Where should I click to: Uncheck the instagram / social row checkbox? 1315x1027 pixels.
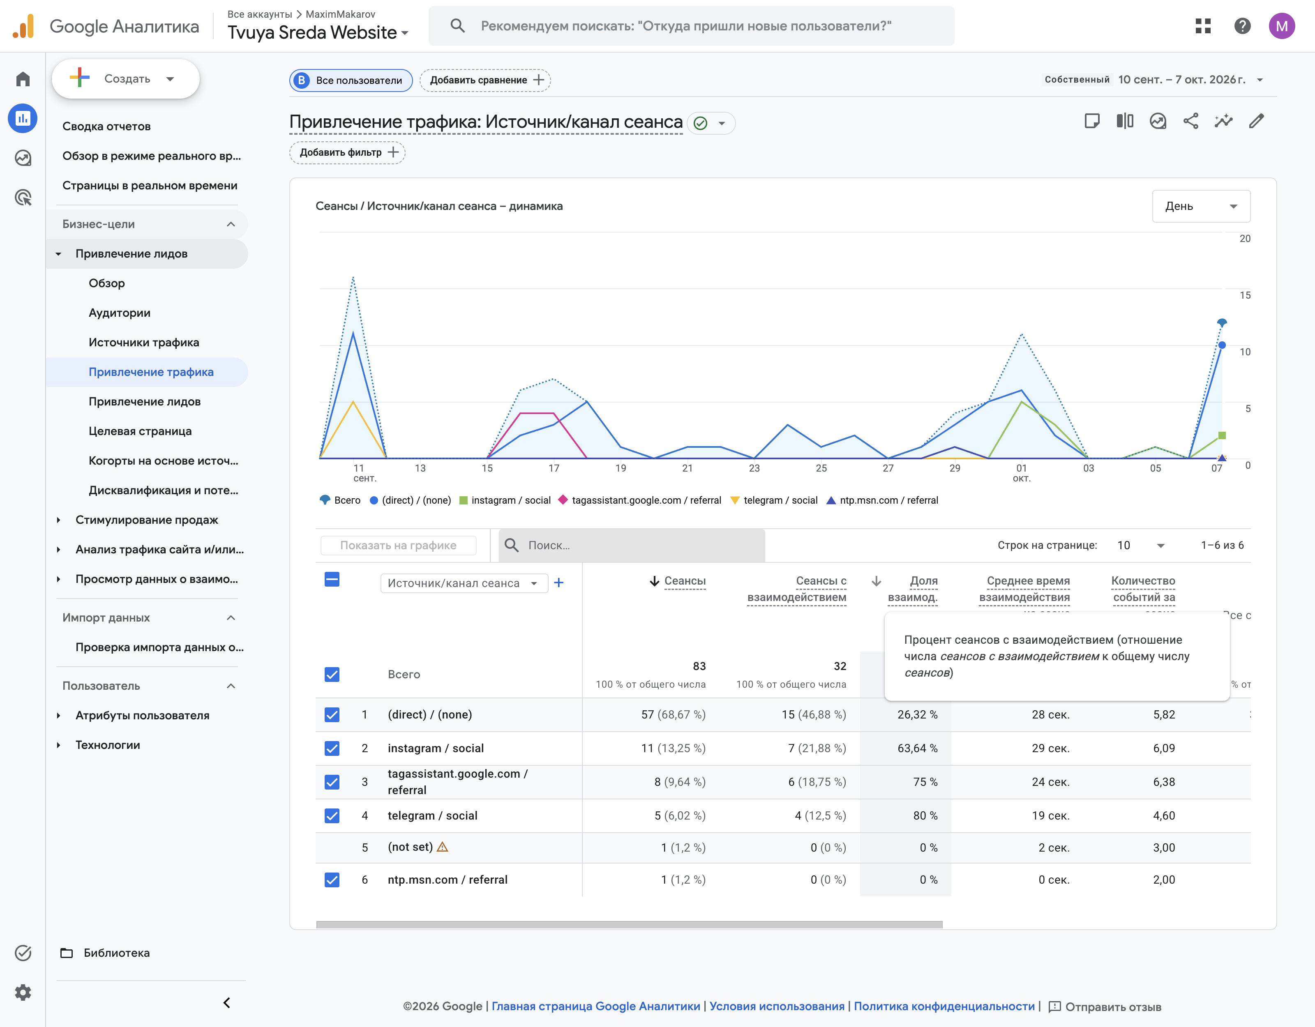pos(332,748)
